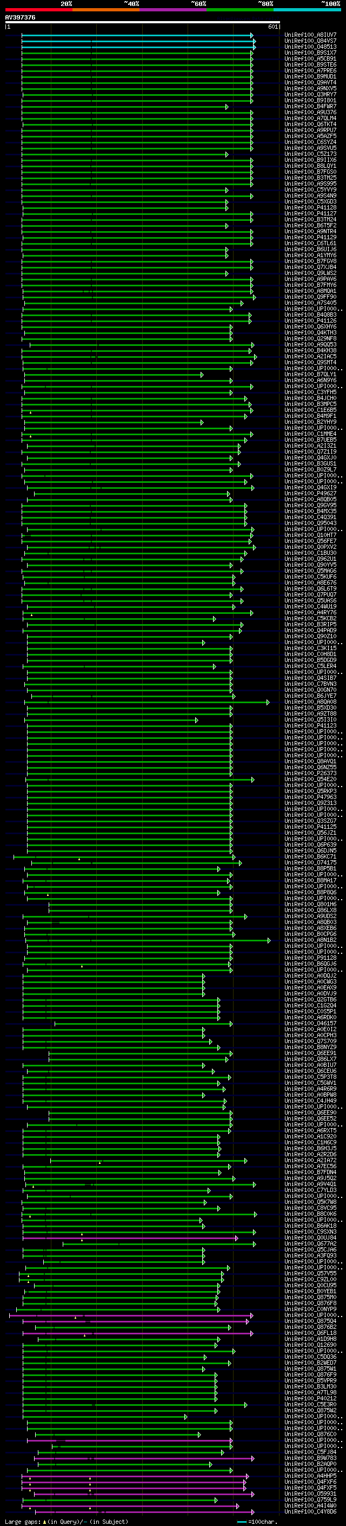Select the label UniRef100_A5CB91

310,58
